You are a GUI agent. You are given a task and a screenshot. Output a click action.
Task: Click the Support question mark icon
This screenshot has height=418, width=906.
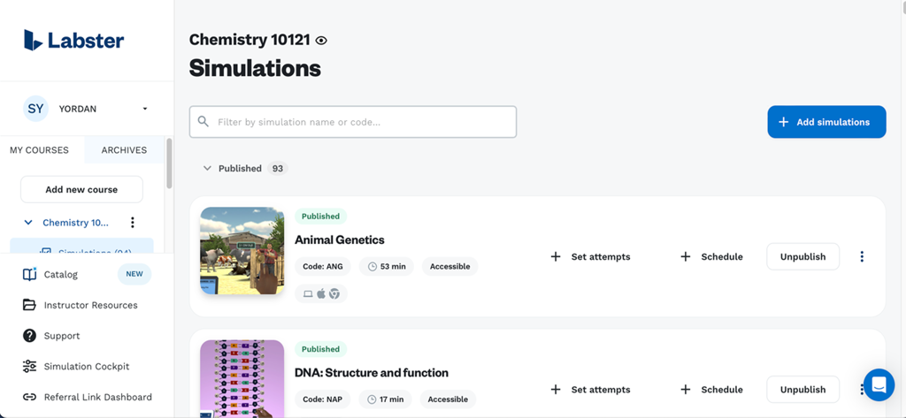pyautogui.click(x=29, y=336)
